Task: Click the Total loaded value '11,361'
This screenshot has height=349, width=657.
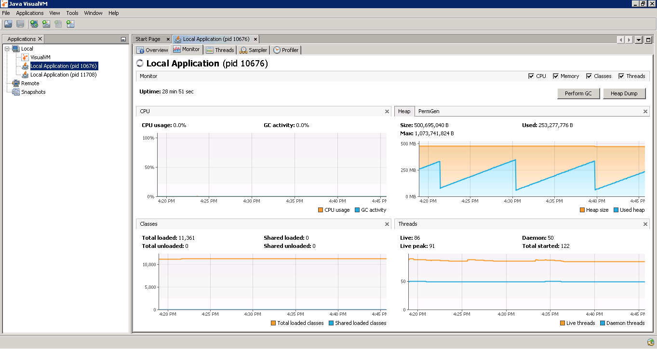Action: tap(187, 238)
